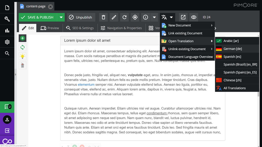Click the trash bin icon in editable toolbar
The width and height of the screenshot is (262, 147).
(23, 65)
